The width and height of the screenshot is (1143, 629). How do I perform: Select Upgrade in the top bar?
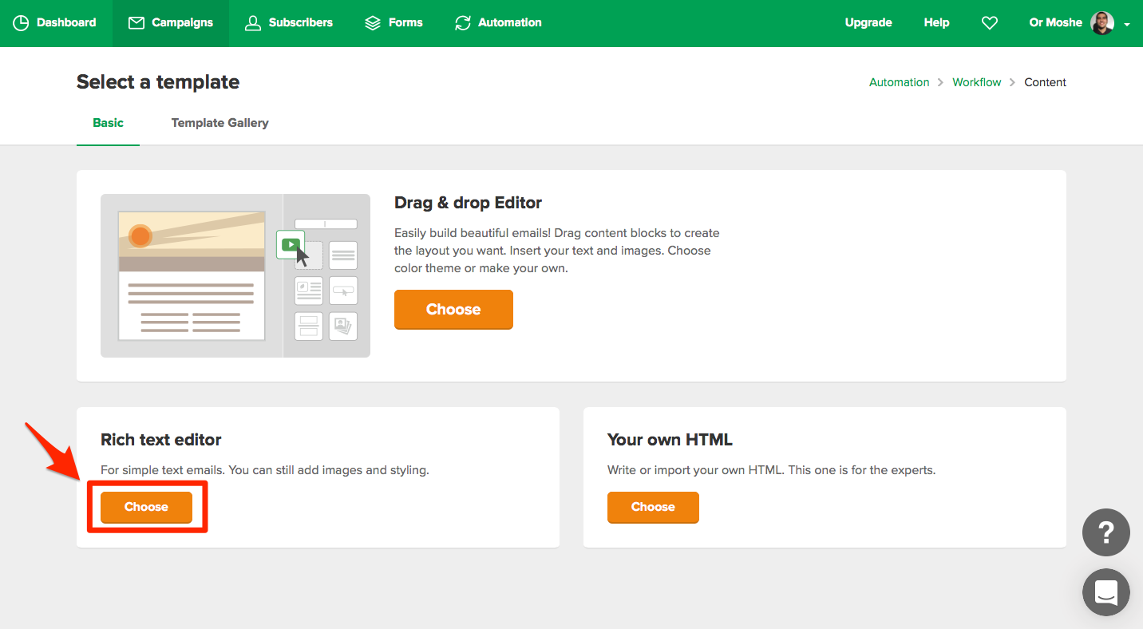(x=868, y=22)
